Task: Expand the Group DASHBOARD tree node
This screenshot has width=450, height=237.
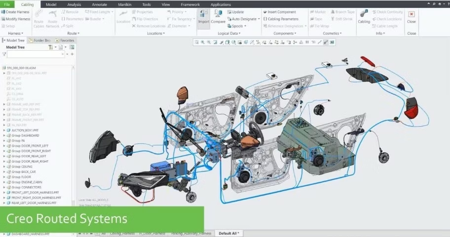Action: coord(4,135)
